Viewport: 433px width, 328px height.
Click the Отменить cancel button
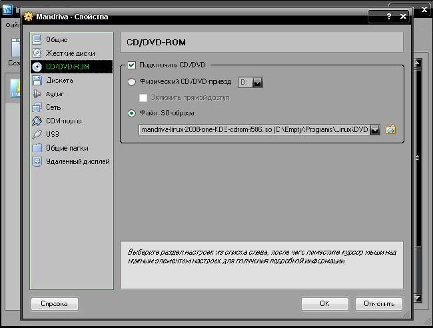pos(379,304)
